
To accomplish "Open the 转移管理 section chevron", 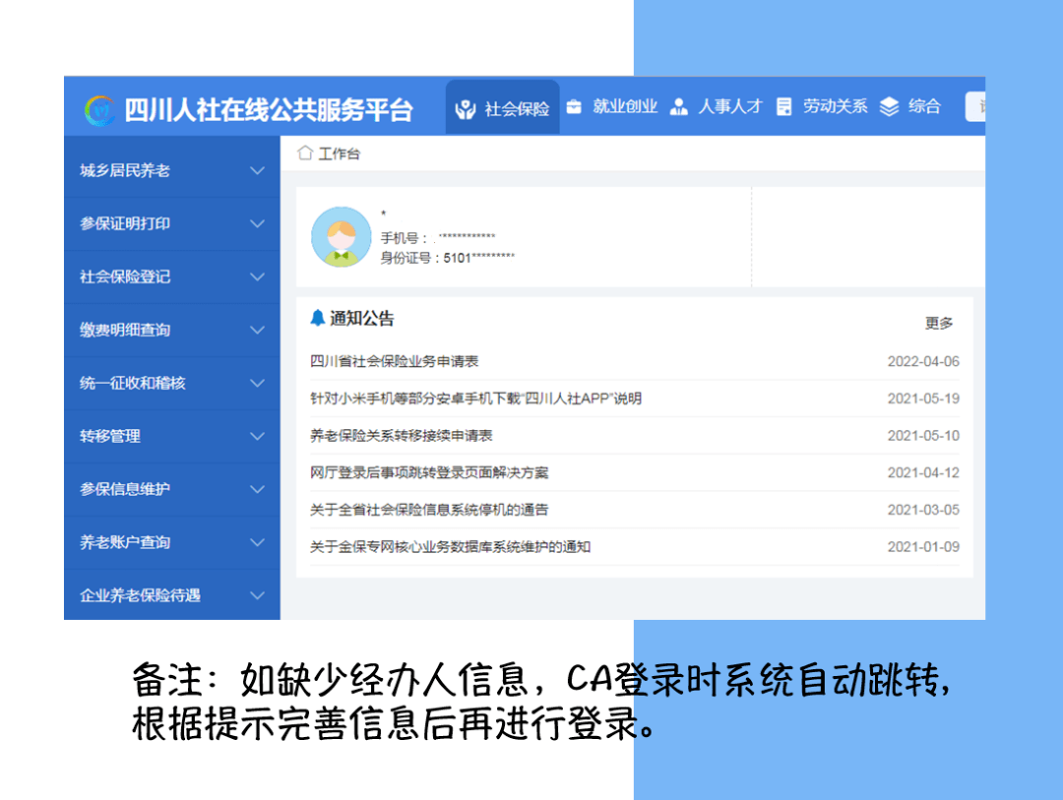I will (258, 436).
